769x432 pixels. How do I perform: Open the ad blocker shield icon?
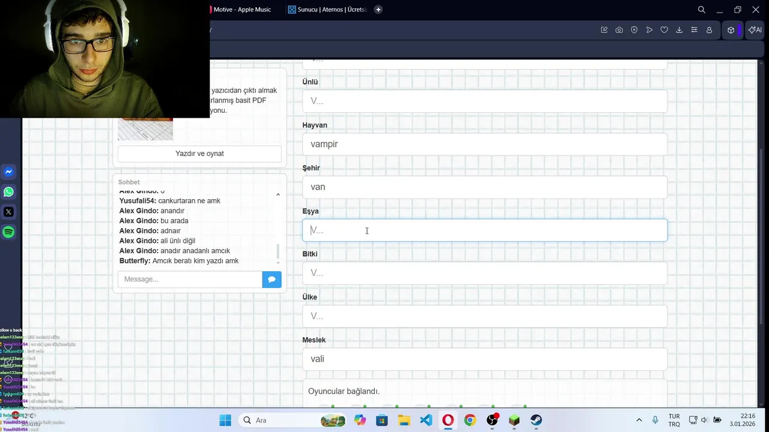[x=634, y=30]
